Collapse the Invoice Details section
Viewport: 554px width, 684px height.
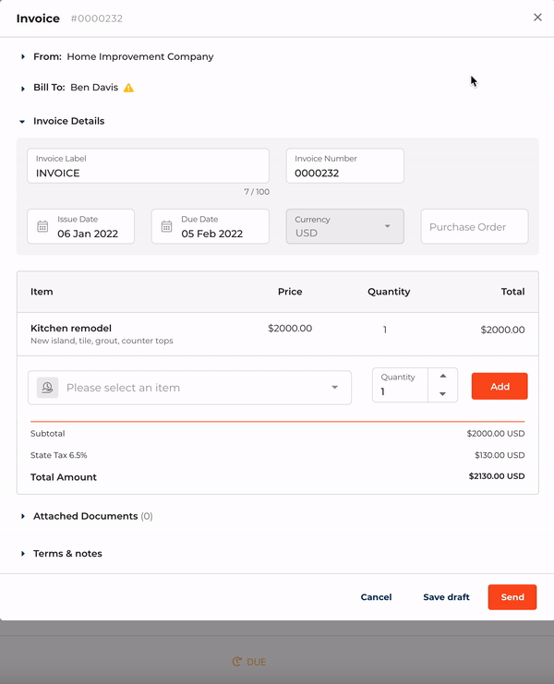tap(22, 122)
